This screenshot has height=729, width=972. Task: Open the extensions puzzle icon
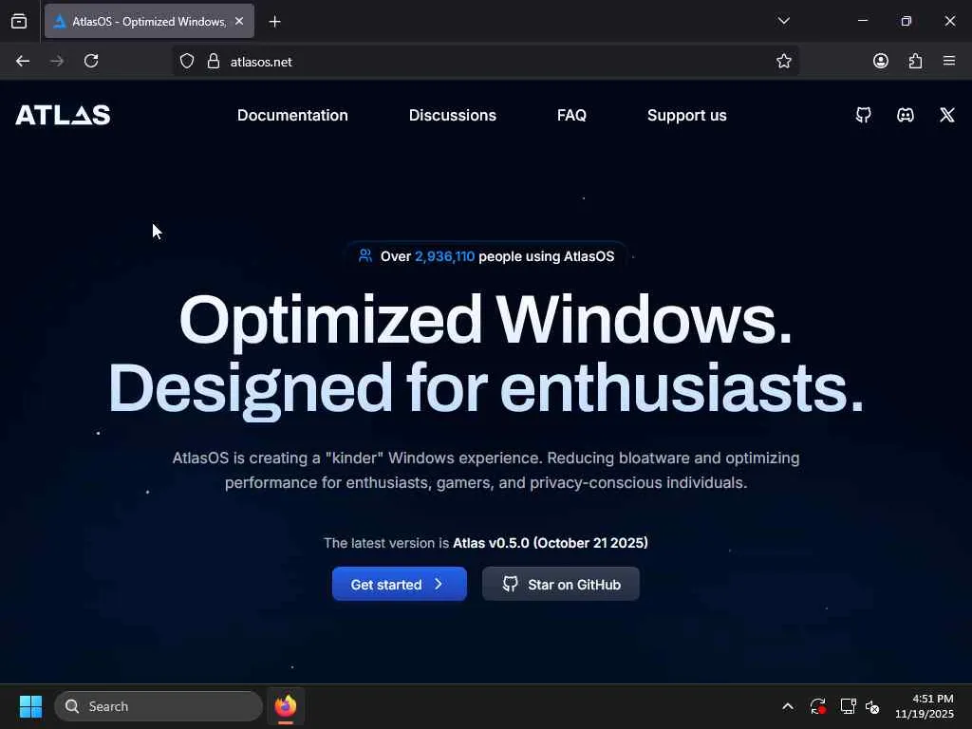tap(915, 61)
